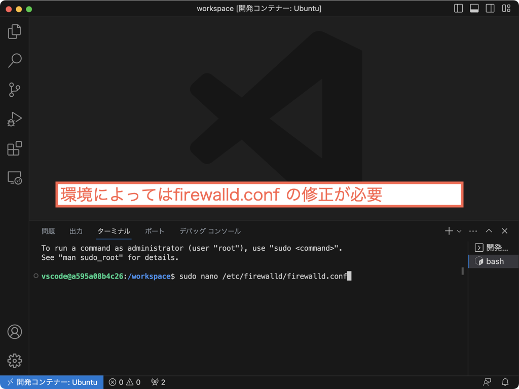Expand the new terminal profile dropdown
Screen dimensions: 519x389
click(459, 231)
